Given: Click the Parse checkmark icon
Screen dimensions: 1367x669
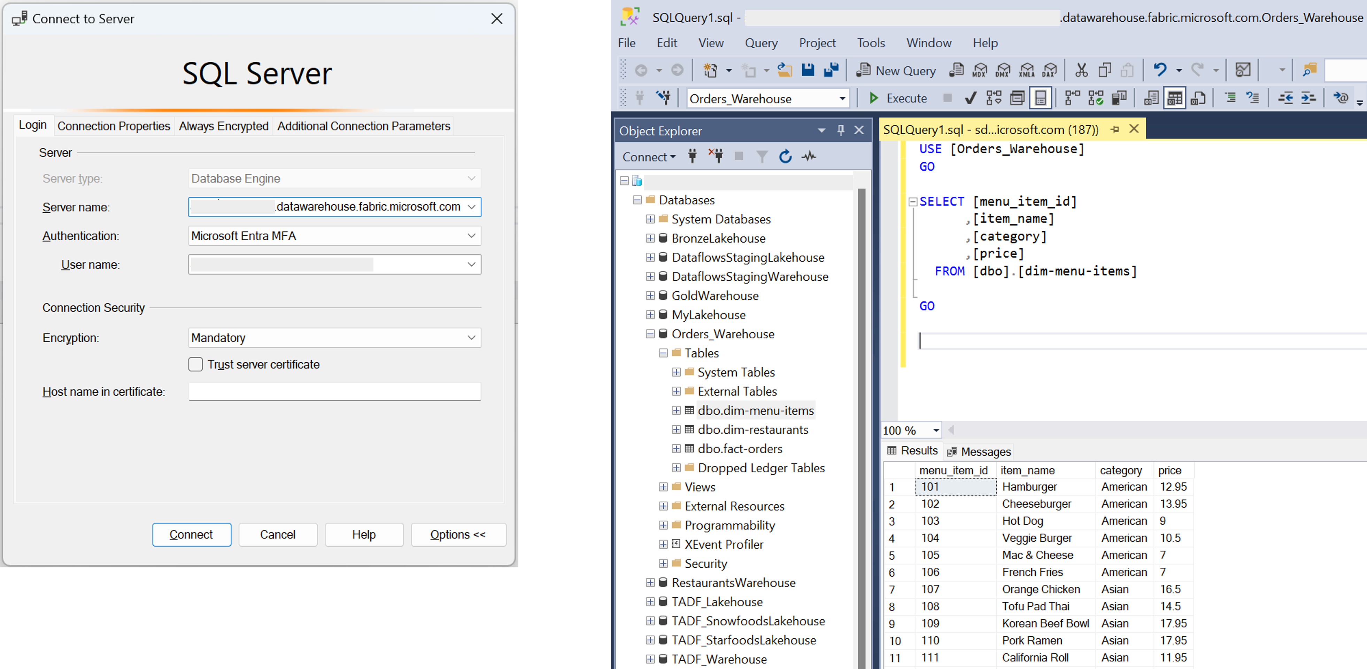Looking at the screenshot, I should (971, 98).
